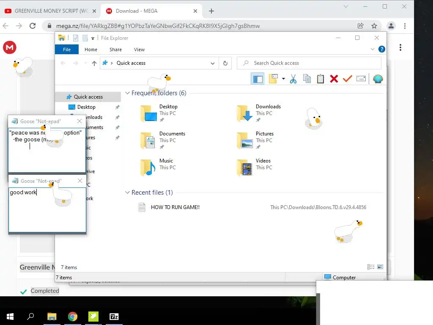The image size is (433, 325).
Task: Switch to GREENVILLE MONEY SCRIPT Chrome tab
Action: (51, 11)
